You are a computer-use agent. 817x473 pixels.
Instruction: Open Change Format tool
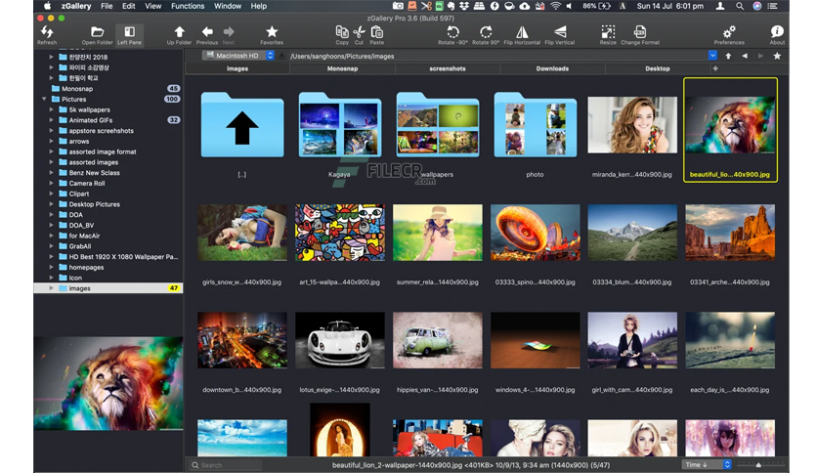[x=640, y=35]
